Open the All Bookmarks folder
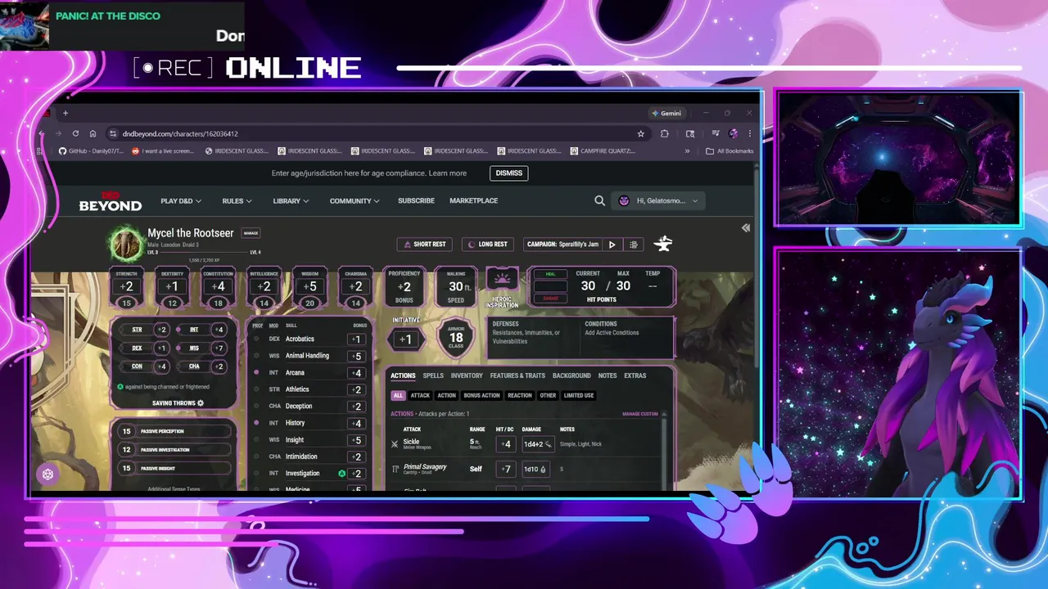1048x589 pixels. coord(730,151)
